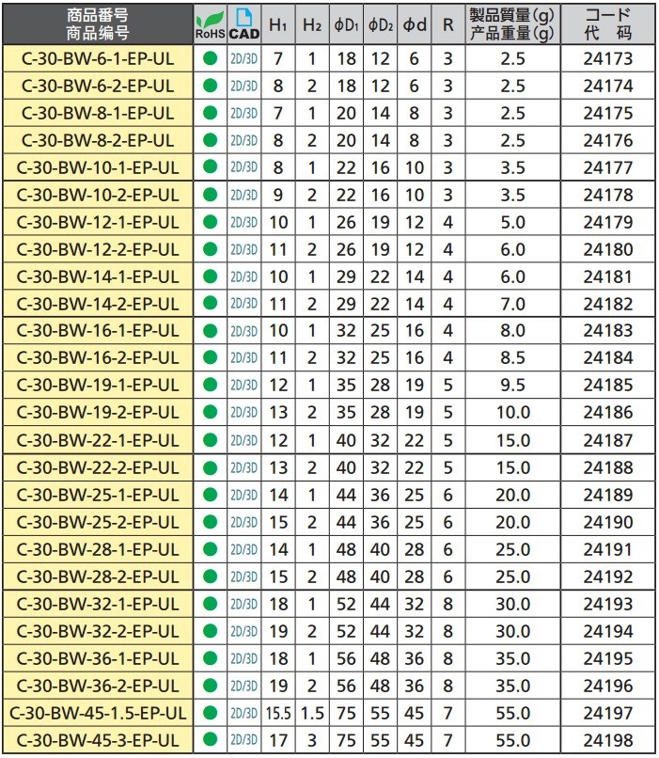This screenshot has height=758, width=659.
Task: Open 2D/3D CAD link for C-30-BW-8-1-EP-UL
Action: pos(243,113)
